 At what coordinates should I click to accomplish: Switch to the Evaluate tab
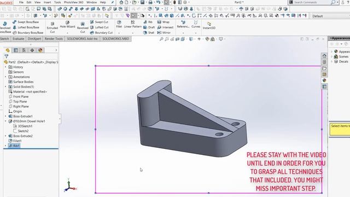(x=18, y=39)
